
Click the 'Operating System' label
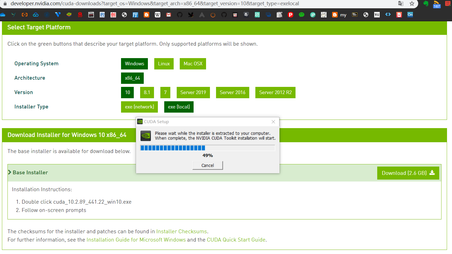(x=37, y=64)
